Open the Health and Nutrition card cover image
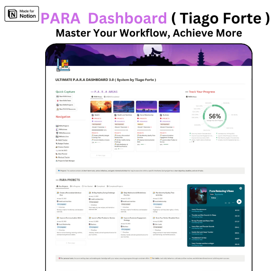Image resolution: width=271 pixels, height=271 pixels. (x=124, y=107)
